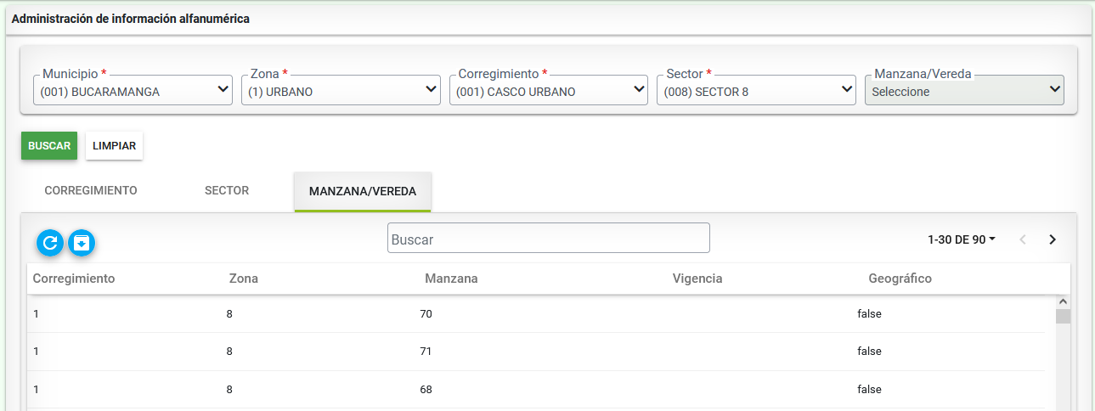This screenshot has height=411, width=1095.
Task: Open the Municipio dropdown
Action: coord(133,90)
